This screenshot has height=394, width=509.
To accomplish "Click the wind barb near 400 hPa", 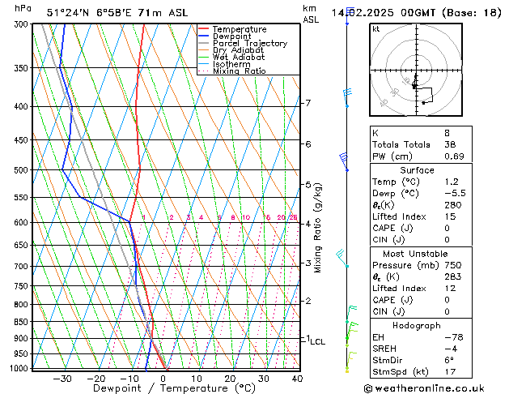I will tap(347, 97).
